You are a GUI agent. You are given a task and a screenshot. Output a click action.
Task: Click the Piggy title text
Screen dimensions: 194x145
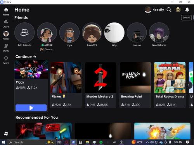(x=20, y=82)
